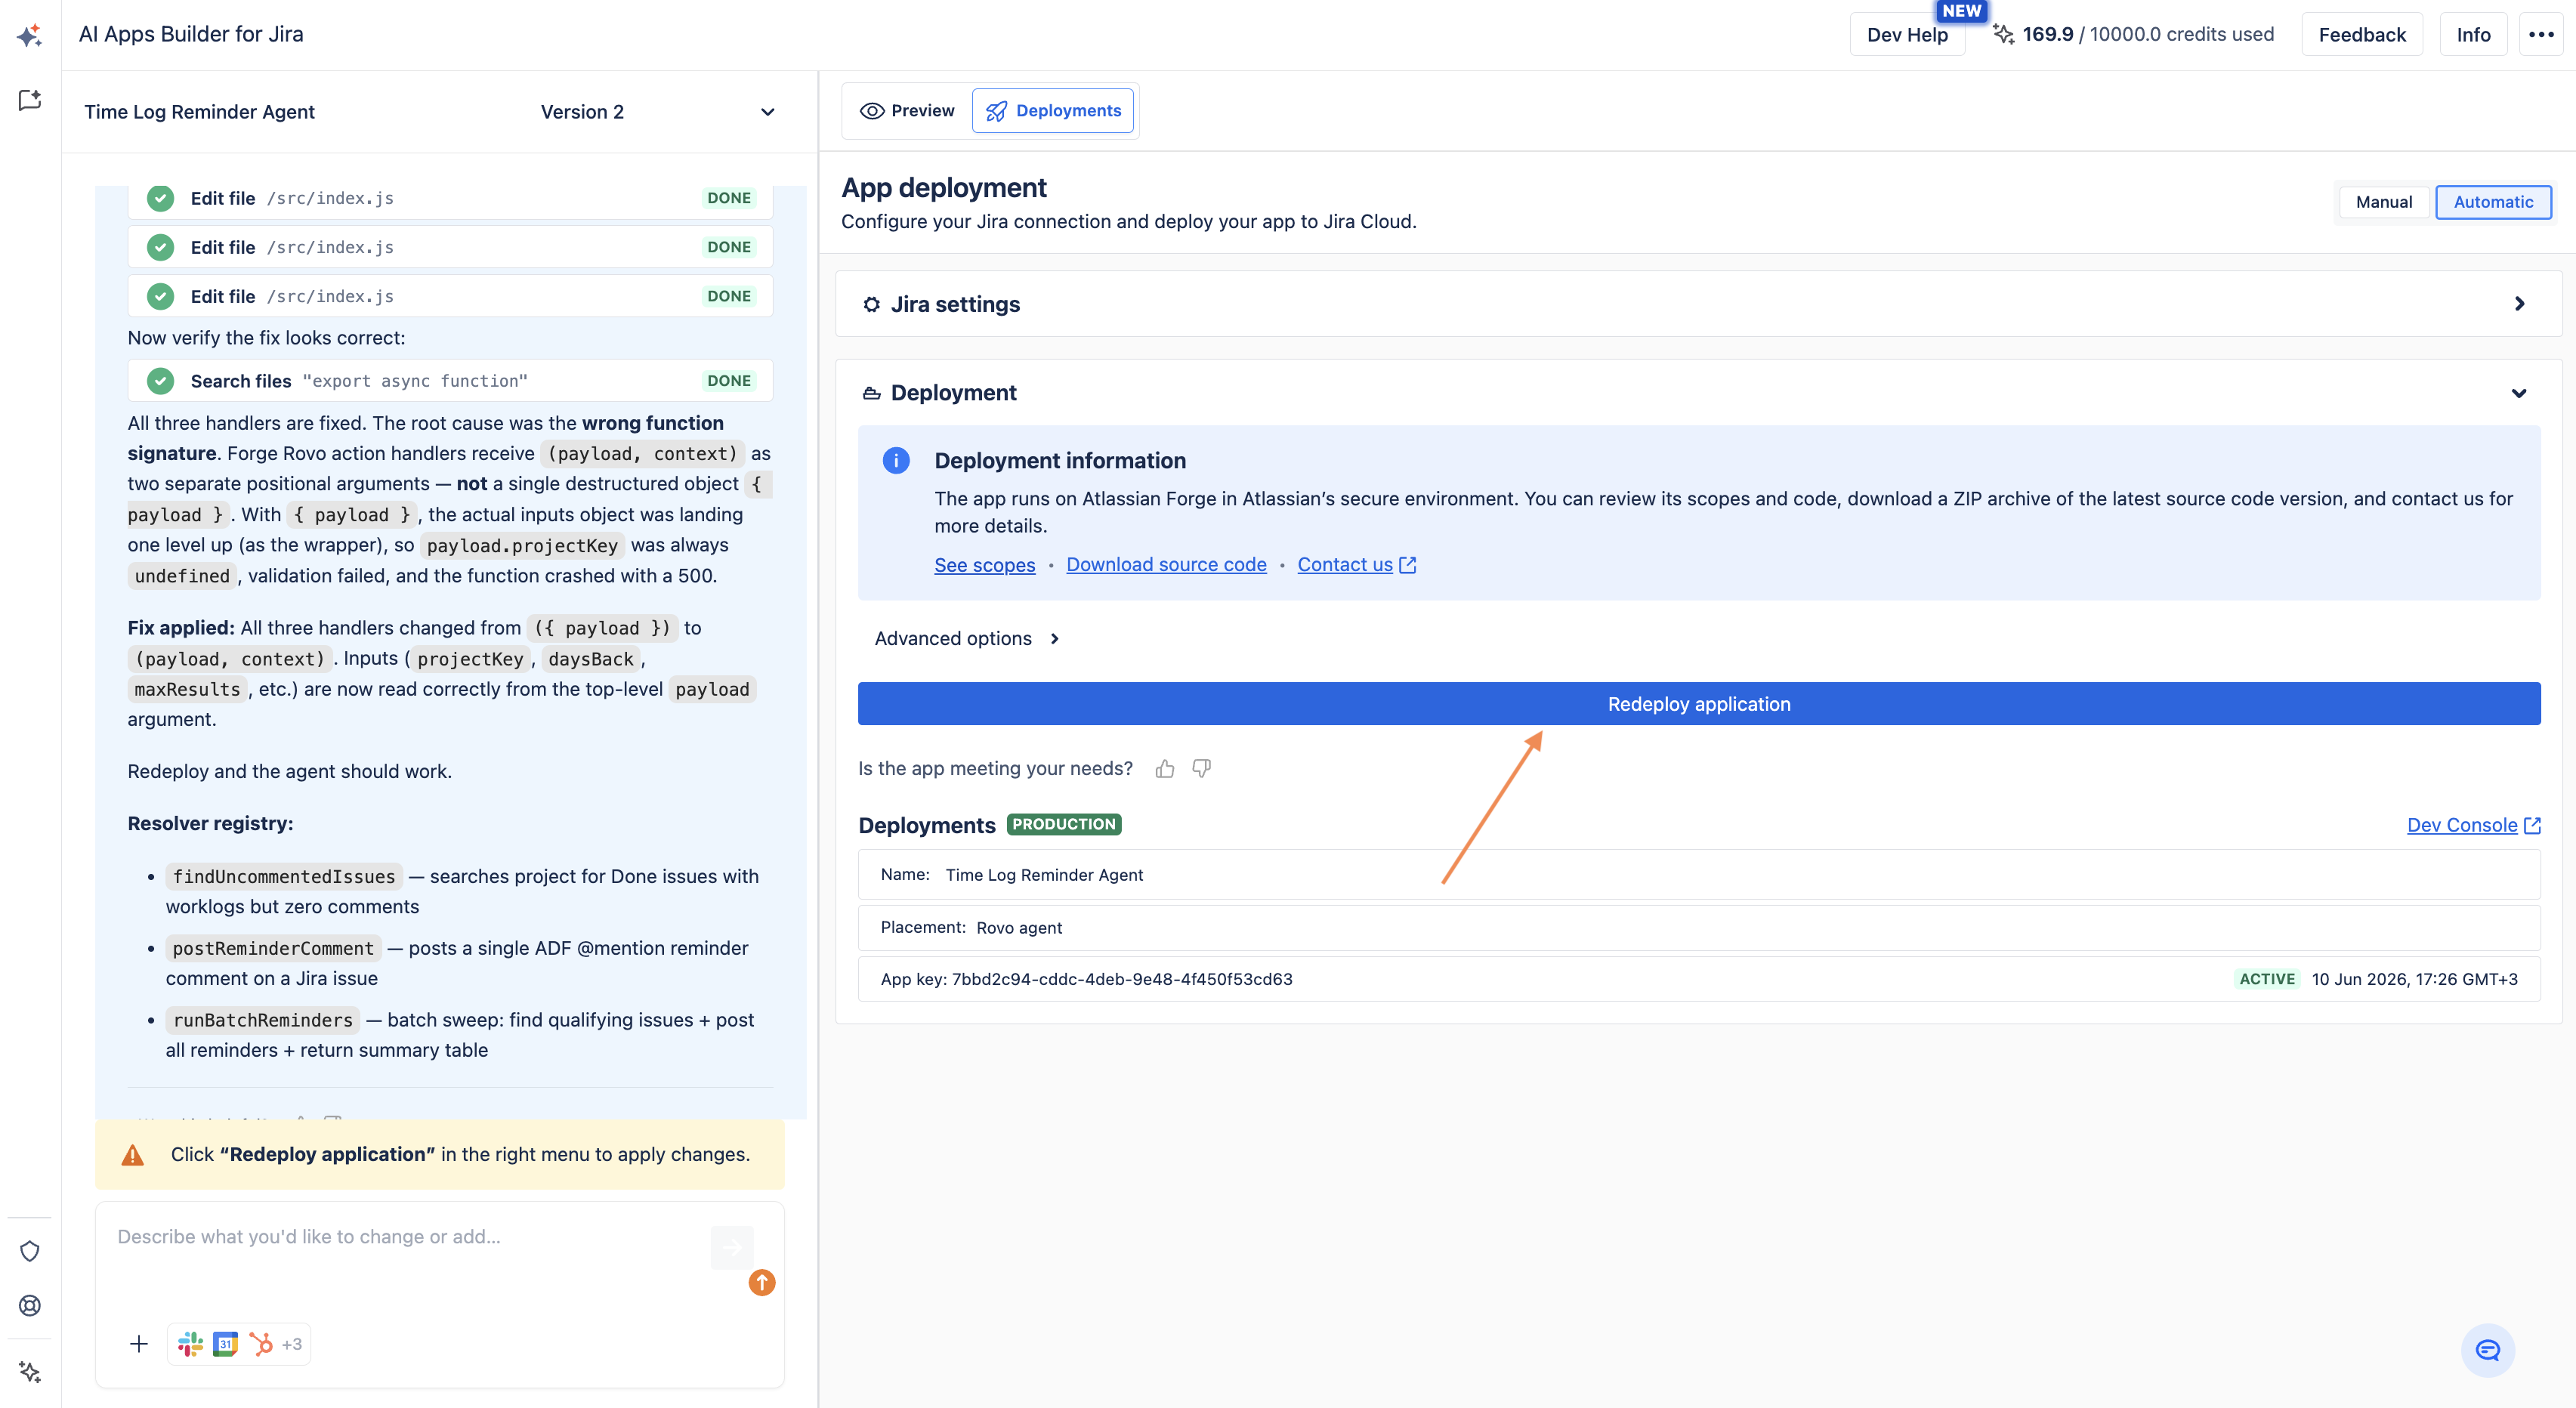This screenshot has height=1408, width=2576.
Task: Click the 'Time Log Reminder Agent' project title
Action: coord(199,112)
